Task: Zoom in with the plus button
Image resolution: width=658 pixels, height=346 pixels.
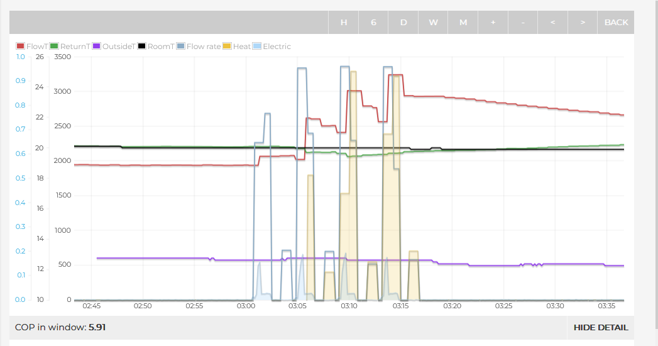Action: (x=493, y=22)
